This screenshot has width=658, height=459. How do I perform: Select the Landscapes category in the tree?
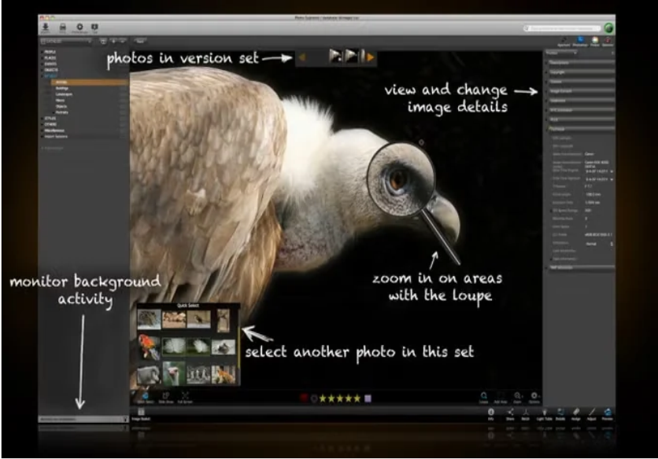(64, 94)
